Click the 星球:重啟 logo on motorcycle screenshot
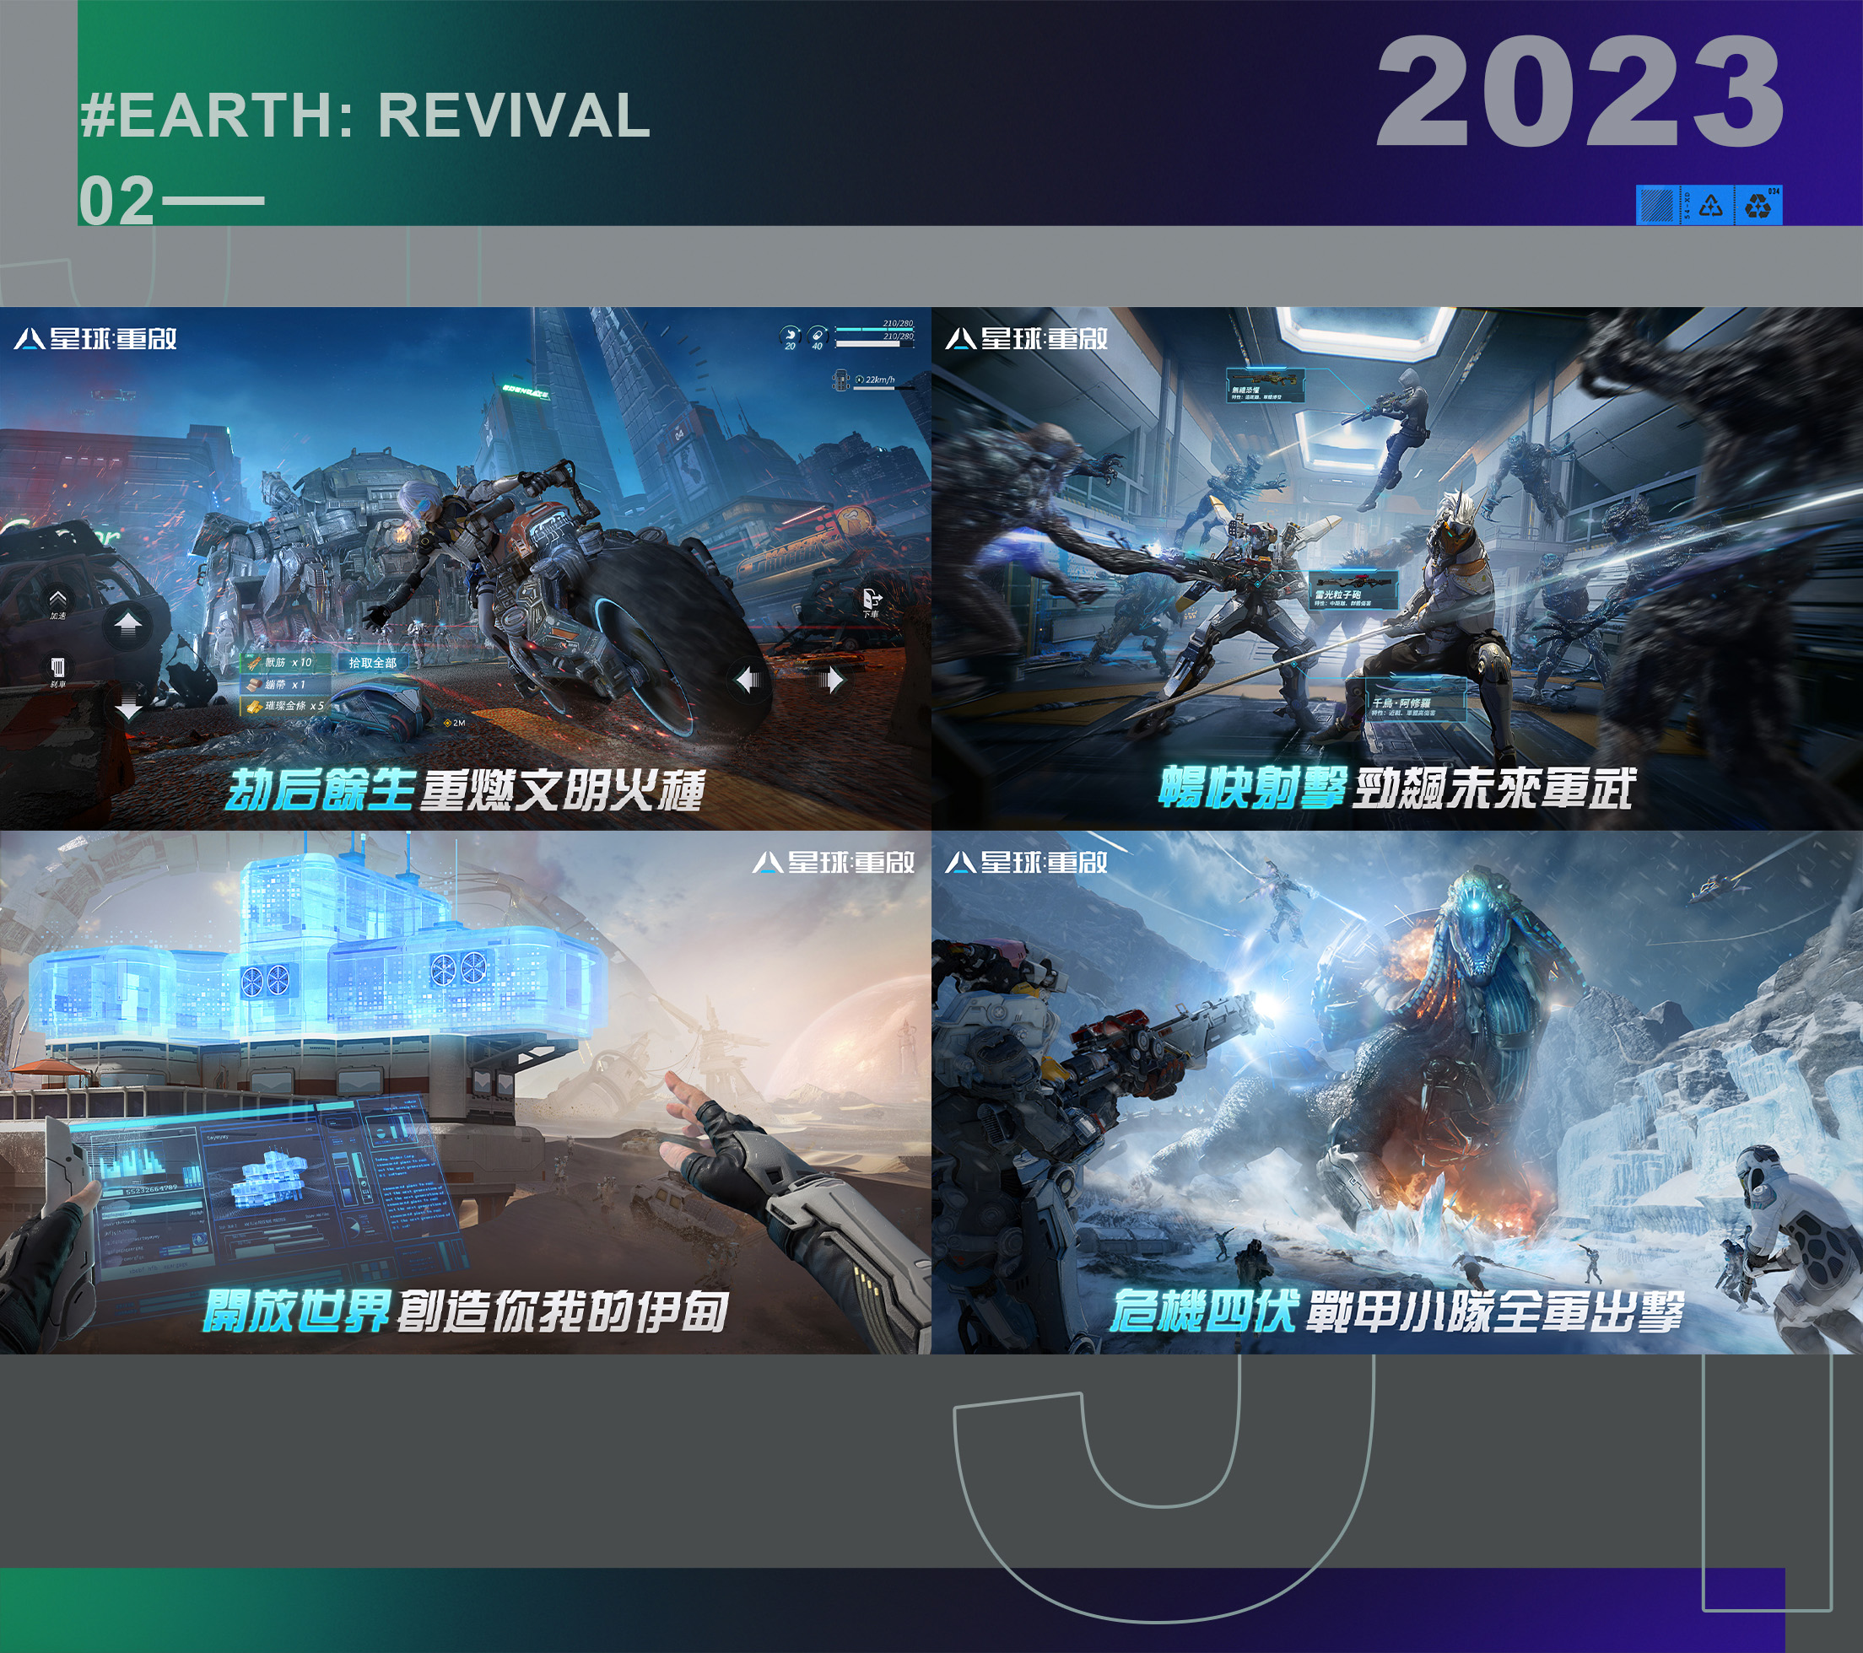Image resolution: width=1863 pixels, height=1653 pixels. (x=95, y=339)
